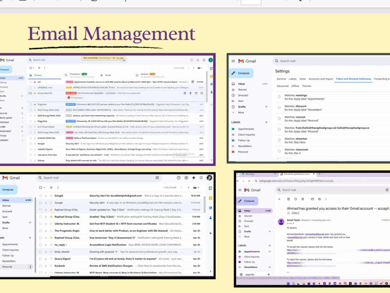The height and width of the screenshot is (293, 390).
Task: Click black-framed inbox mail list scrollbar
Action: click(x=205, y=204)
